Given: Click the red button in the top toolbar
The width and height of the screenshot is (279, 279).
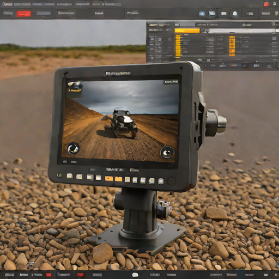Looking at the screenshot, I should coord(23,14).
